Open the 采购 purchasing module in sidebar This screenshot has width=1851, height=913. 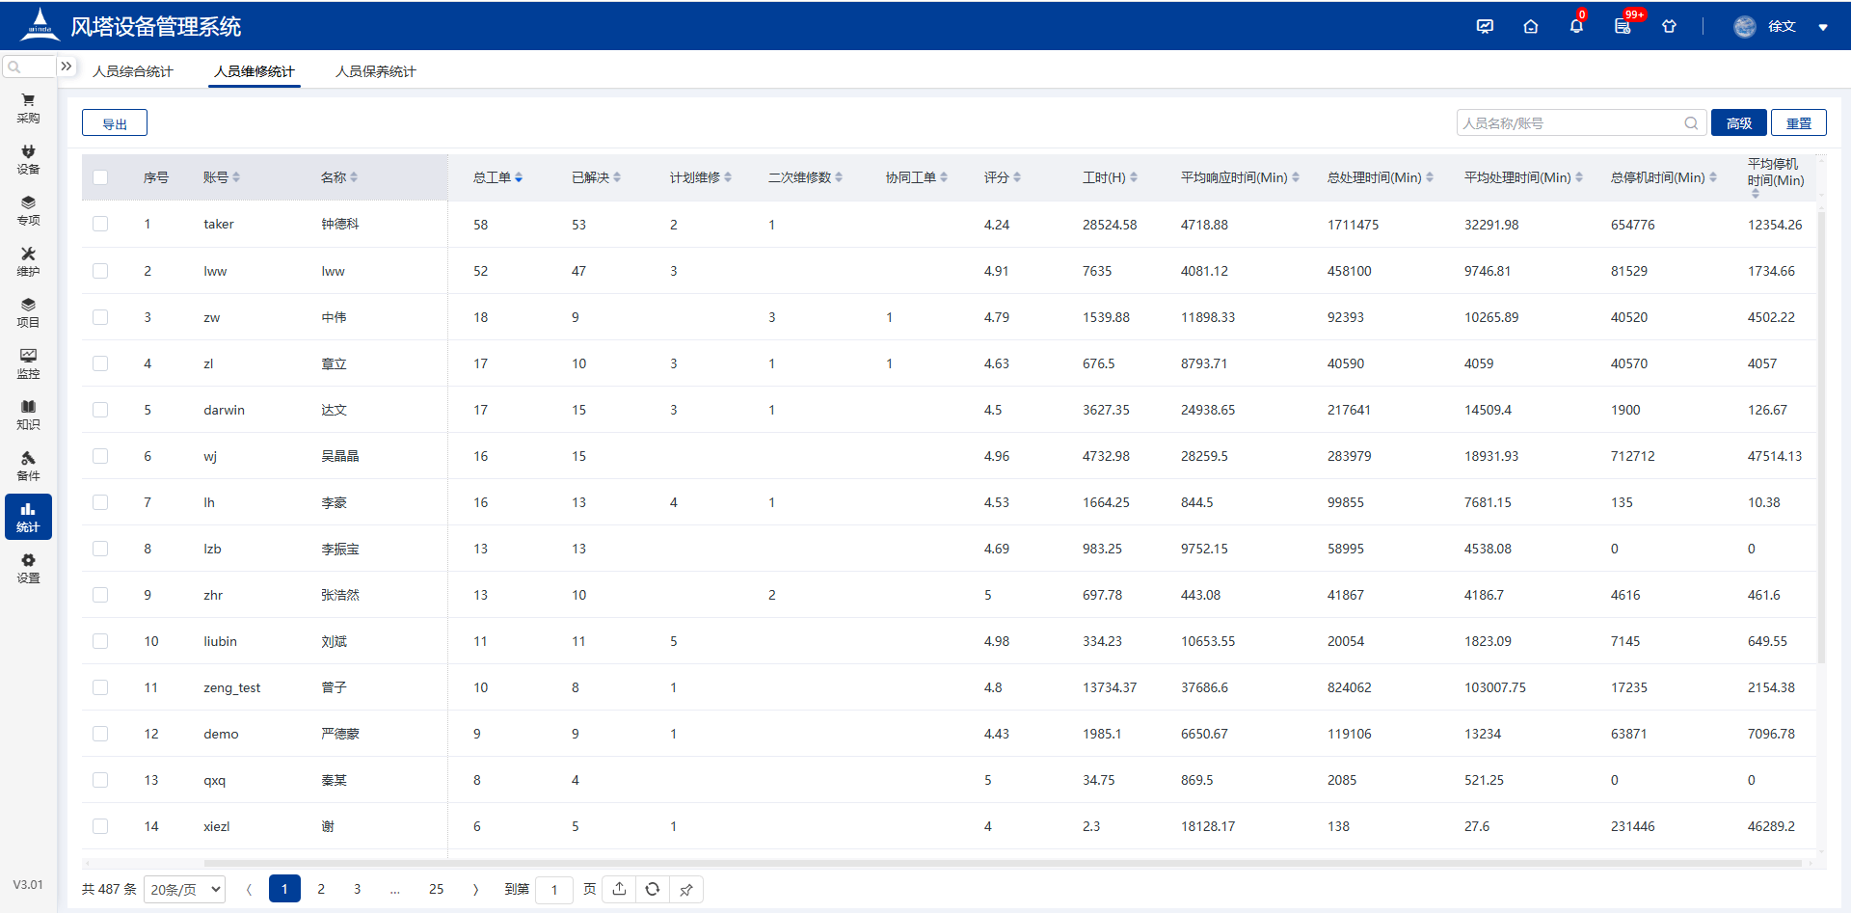pos(28,108)
